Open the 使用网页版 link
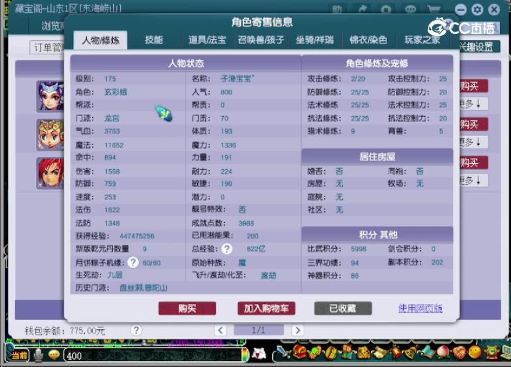The image size is (511, 367). pos(420,308)
